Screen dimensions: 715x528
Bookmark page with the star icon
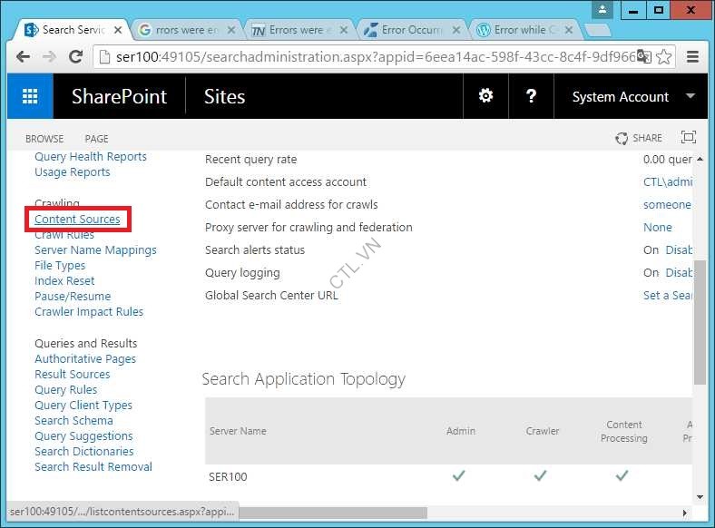coord(664,56)
